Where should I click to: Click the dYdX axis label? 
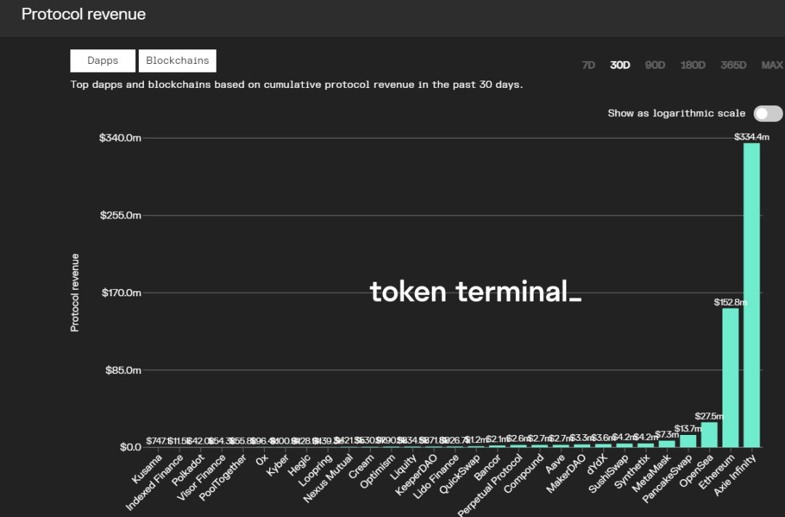click(x=597, y=465)
